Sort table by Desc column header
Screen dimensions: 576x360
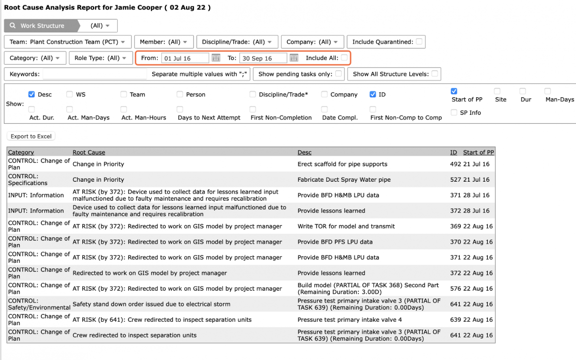click(305, 152)
